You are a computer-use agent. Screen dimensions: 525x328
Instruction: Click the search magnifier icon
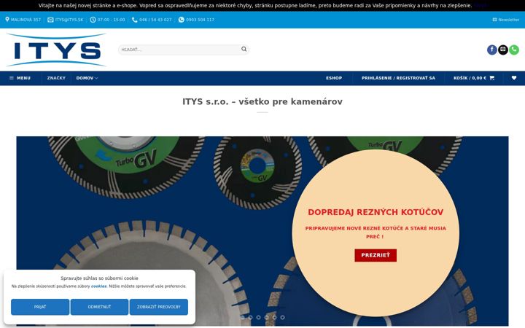coord(244,50)
